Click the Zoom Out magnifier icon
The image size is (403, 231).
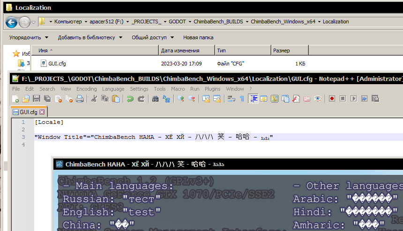click(192, 99)
